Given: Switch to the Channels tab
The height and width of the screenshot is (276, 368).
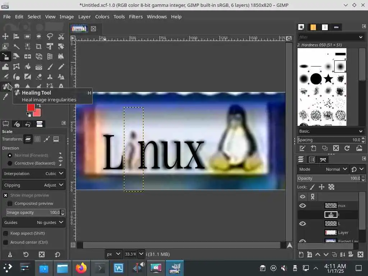Looking at the screenshot, I should point(312,160).
